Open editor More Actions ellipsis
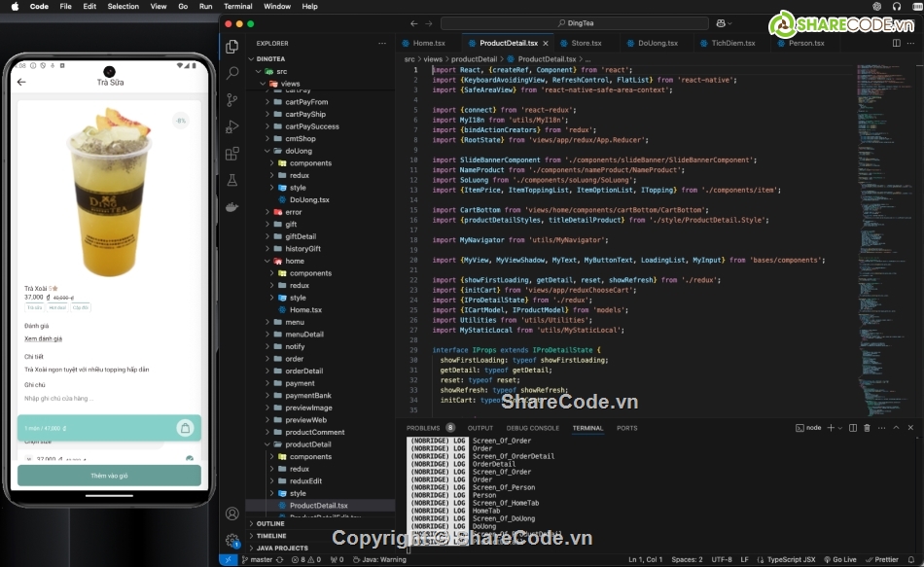Image resolution: width=924 pixels, height=567 pixels. 911,43
